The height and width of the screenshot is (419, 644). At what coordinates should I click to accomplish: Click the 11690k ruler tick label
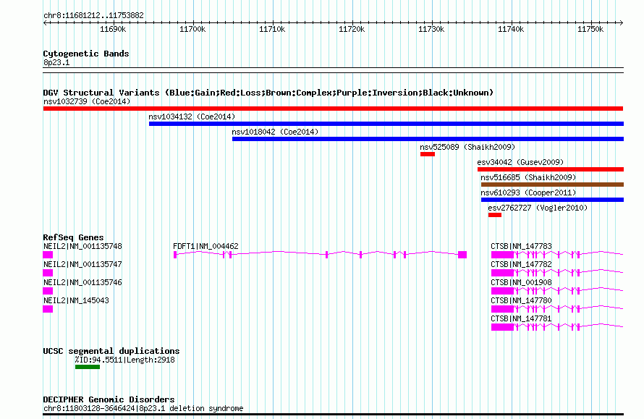pyautogui.click(x=113, y=29)
